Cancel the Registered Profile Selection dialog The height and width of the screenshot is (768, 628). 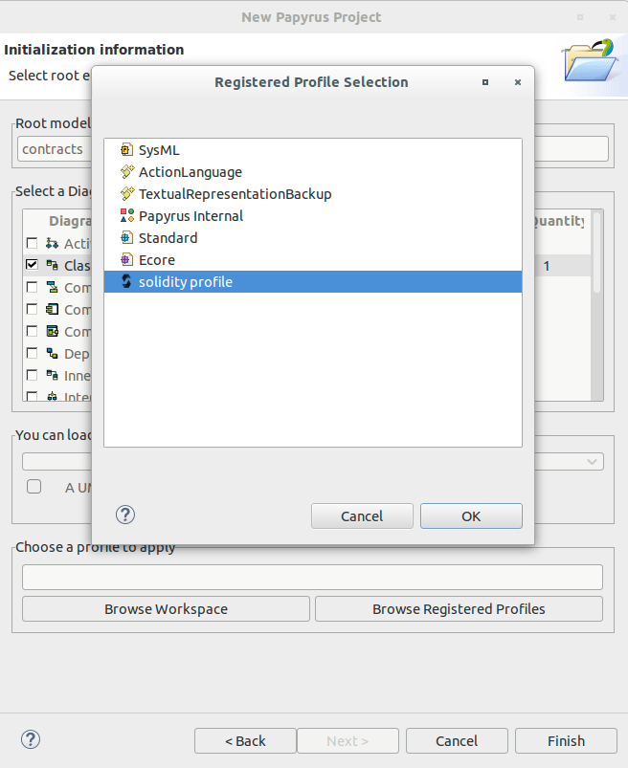pyautogui.click(x=362, y=516)
